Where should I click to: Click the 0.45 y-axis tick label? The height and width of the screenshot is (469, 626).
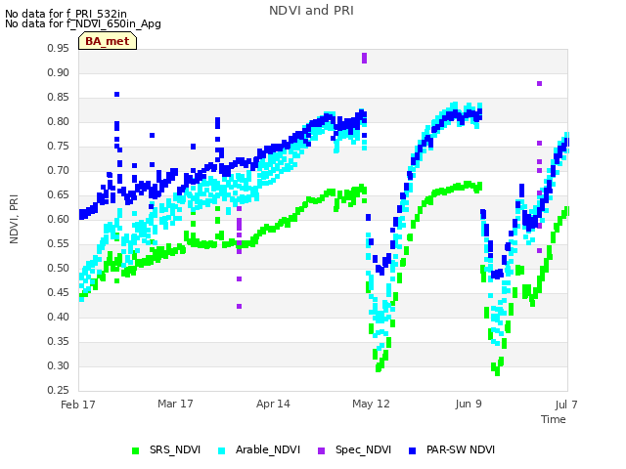pos(58,293)
